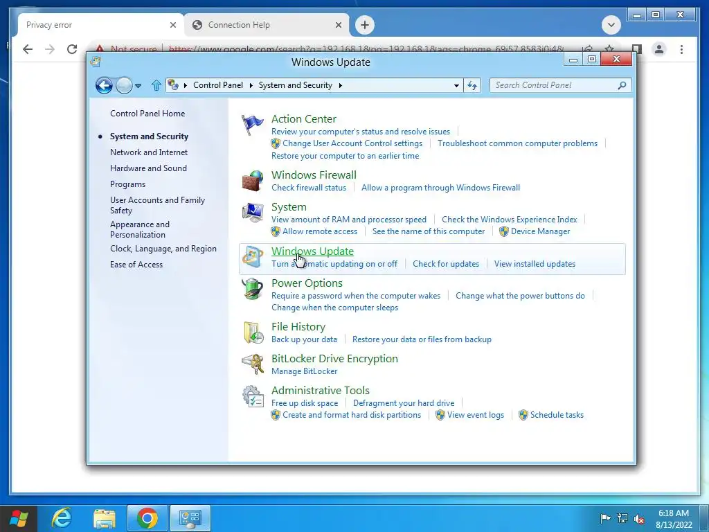
Task: Open Clock, Language, and Region
Action: pyautogui.click(x=163, y=249)
